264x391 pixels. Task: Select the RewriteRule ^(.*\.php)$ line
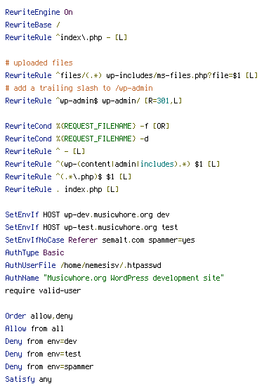68,177
